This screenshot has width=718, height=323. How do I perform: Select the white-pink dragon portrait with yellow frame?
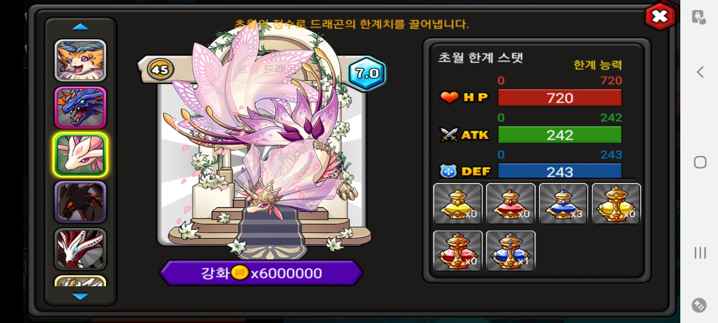[x=80, y=155]
